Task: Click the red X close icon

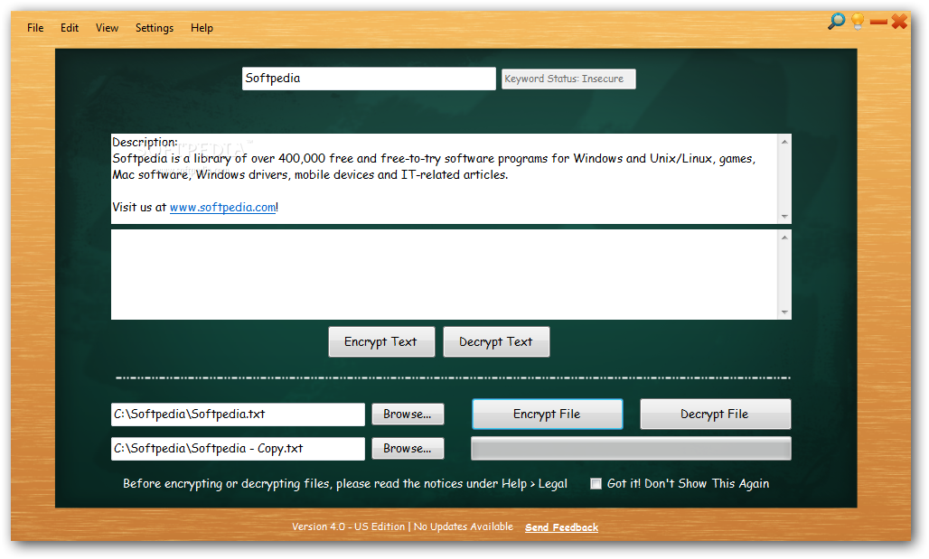Action: tap(899, 22)
